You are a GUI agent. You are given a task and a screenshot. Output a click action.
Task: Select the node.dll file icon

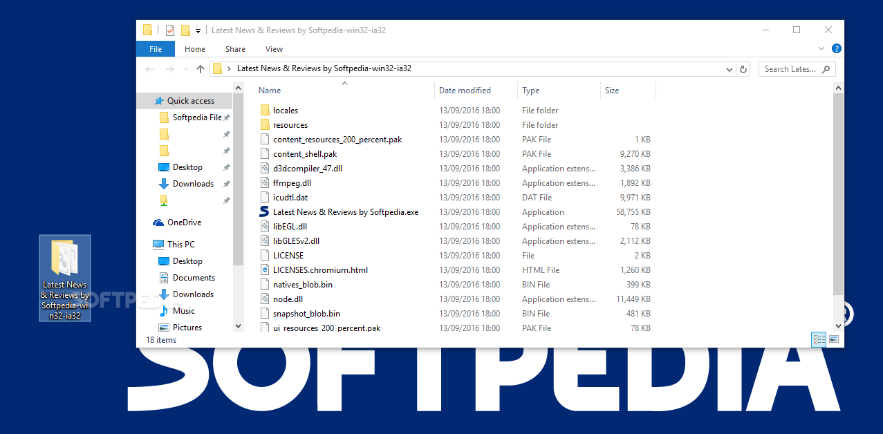coord(264,299)
